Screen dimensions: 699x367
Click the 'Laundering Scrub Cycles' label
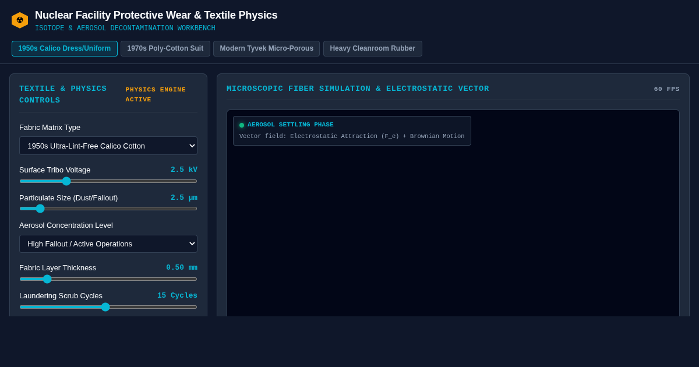pyautogui.click(x=61, y=296)
